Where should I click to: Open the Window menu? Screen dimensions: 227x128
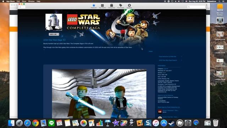coord(31,1)
